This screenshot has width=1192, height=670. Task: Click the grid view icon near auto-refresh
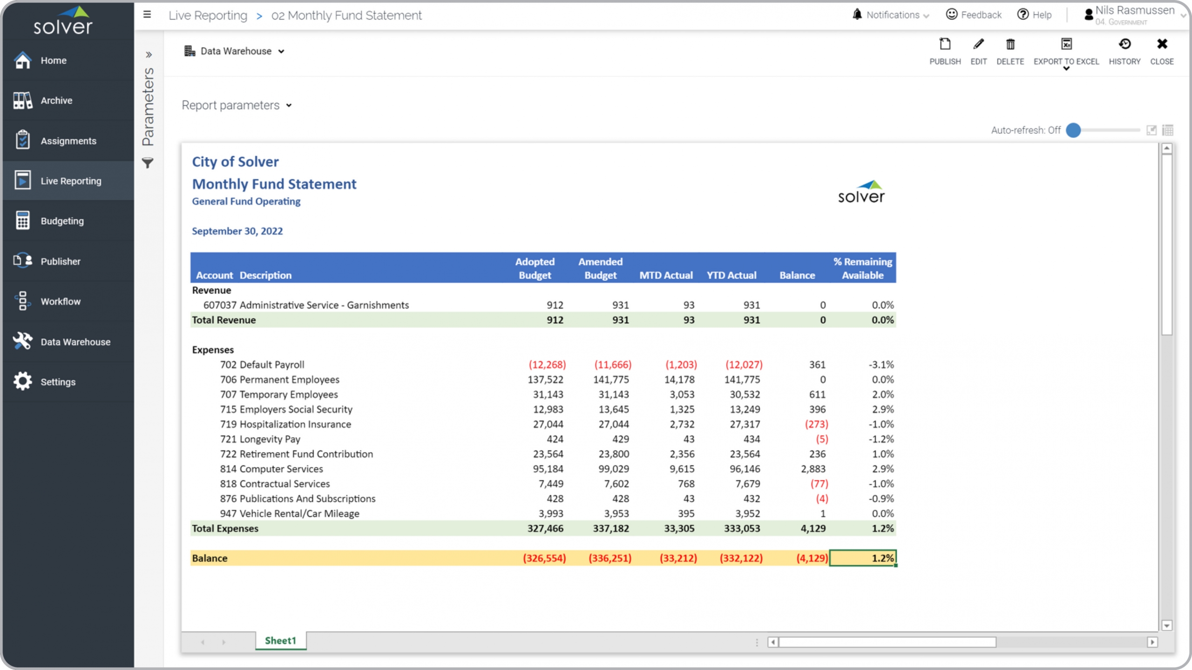click(x=1168, y=130)
